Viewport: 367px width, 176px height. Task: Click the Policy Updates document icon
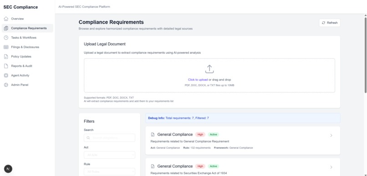(x=6, y=56)
